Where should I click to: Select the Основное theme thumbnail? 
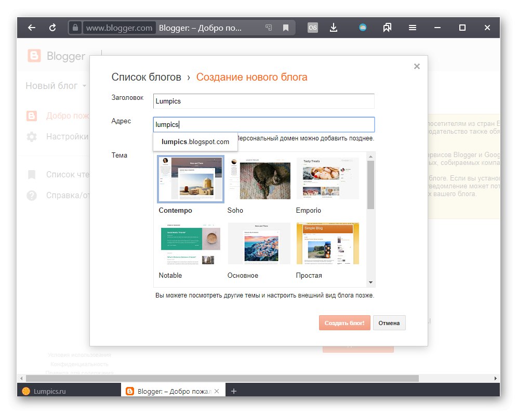(x=259, y=244)
